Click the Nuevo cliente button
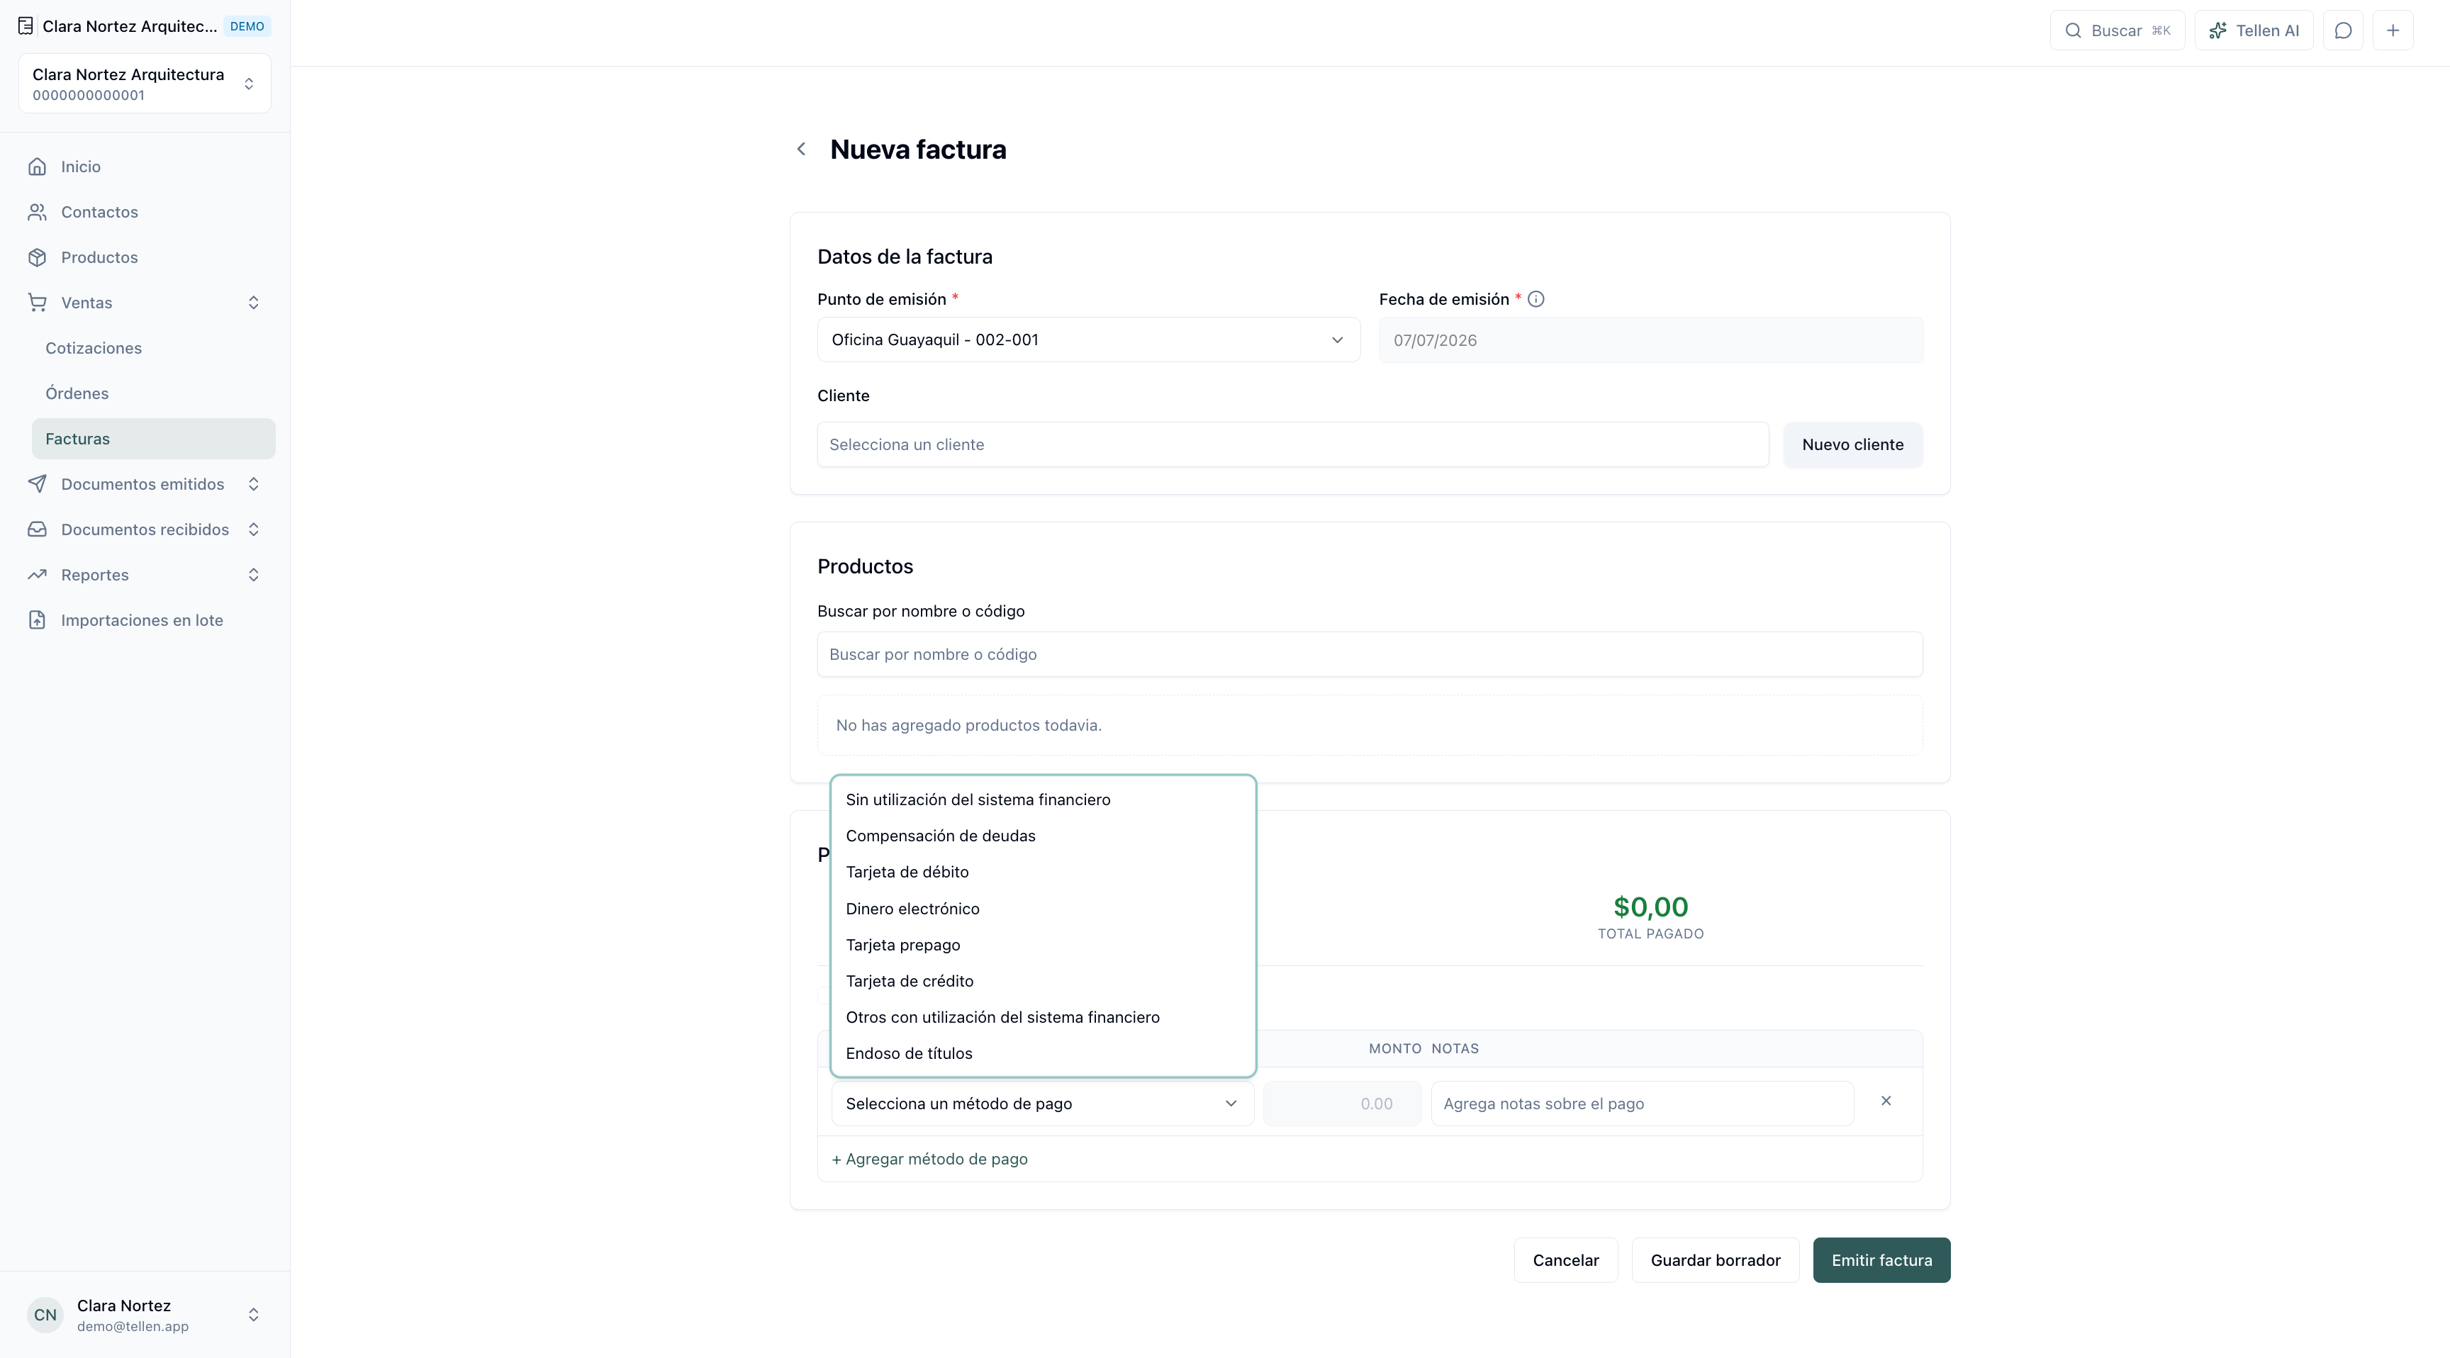2450x1358 pixels. click(1852, 444)
